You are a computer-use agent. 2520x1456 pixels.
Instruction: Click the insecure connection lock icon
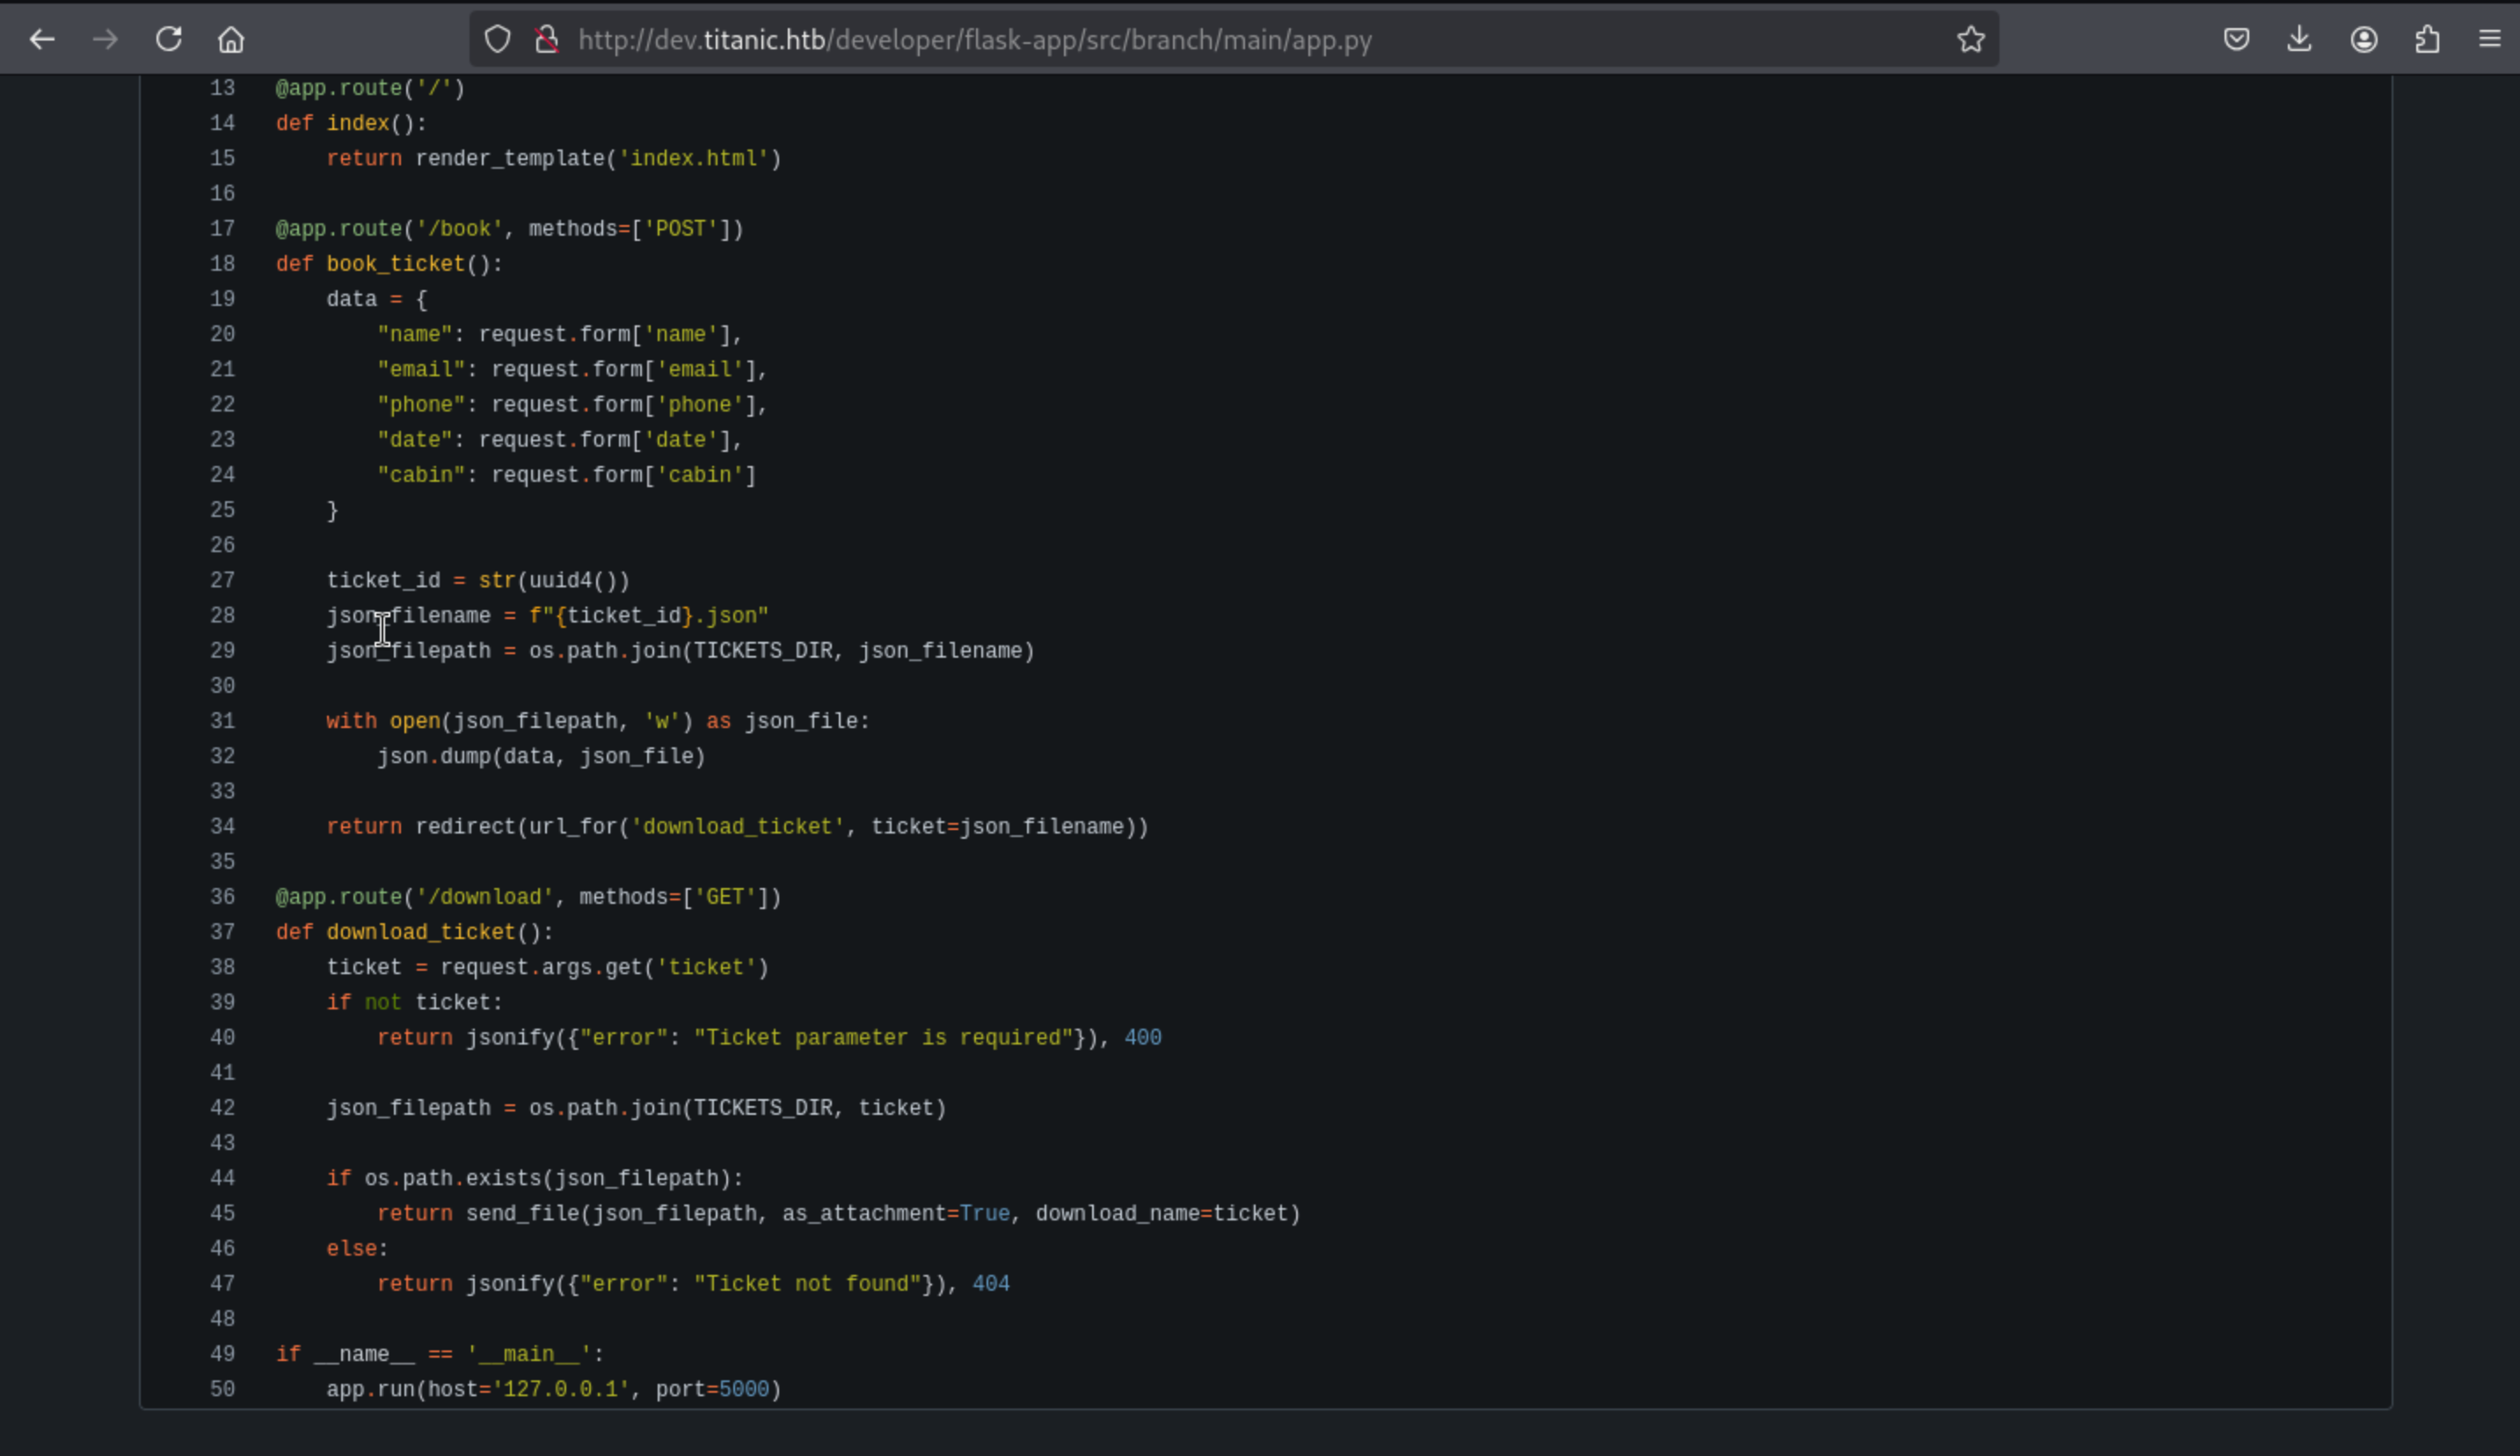(x=546, y=40)
